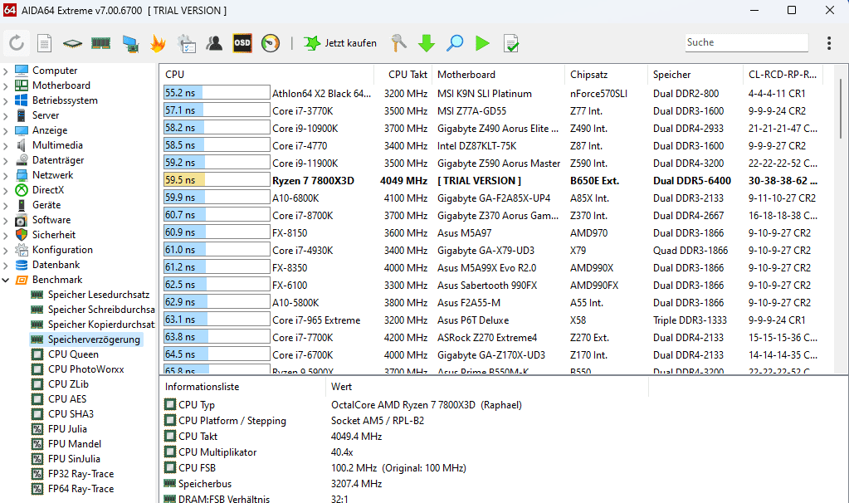Viewport: 849px width, 503px height.
Task: Open the gauge sensor panel icon
Action: tap(271, 43)
